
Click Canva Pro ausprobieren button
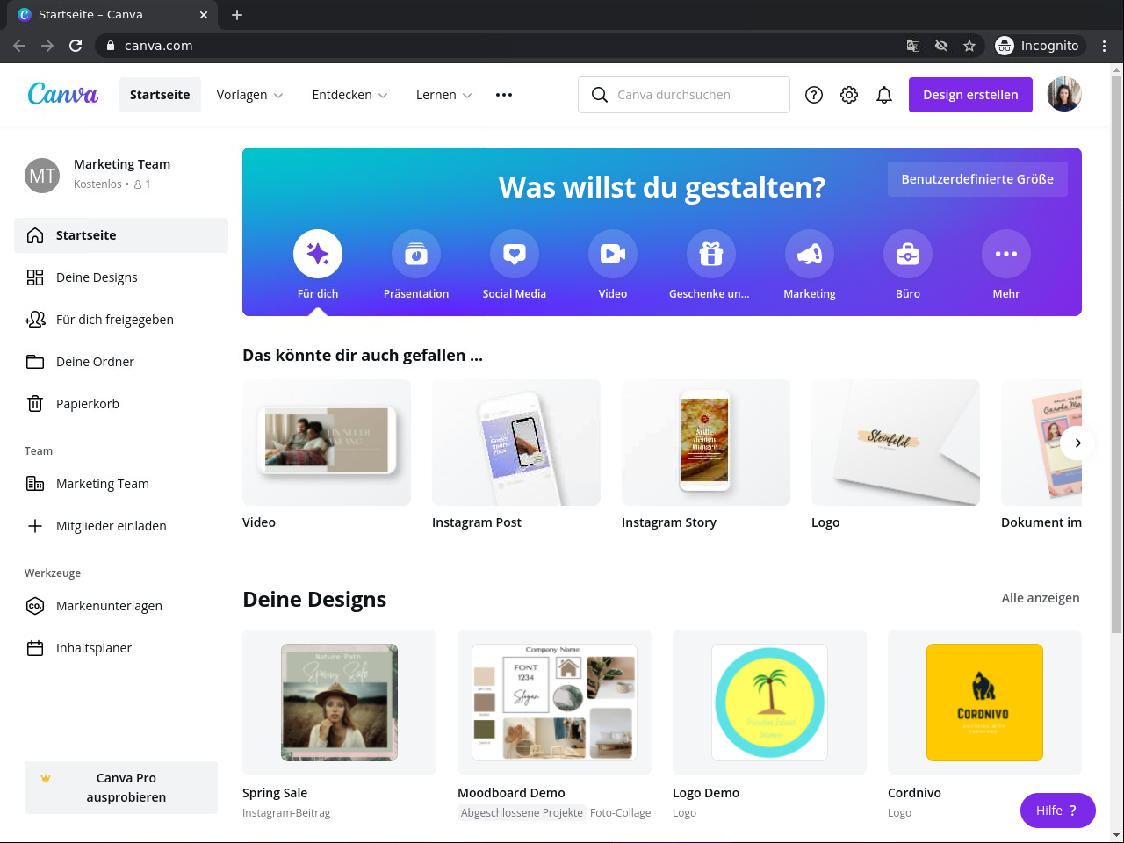121,788
